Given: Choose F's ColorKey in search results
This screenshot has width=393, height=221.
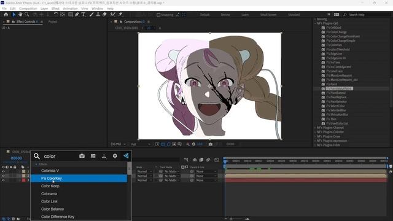Looking at the screenshot, I should point(79,179).
